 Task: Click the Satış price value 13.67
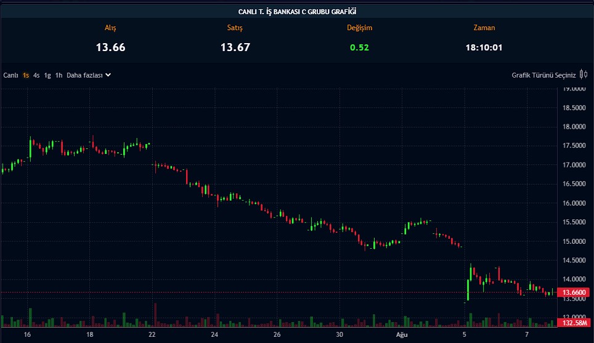(235, 47)
